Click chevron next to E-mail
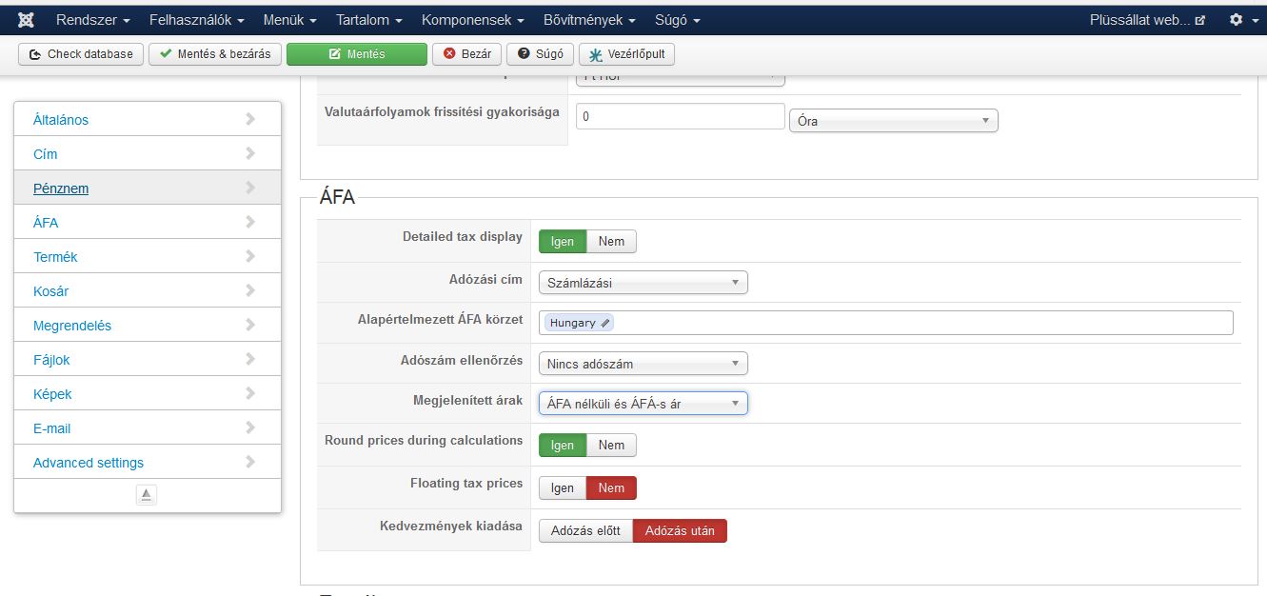 [x=250, y=427]
